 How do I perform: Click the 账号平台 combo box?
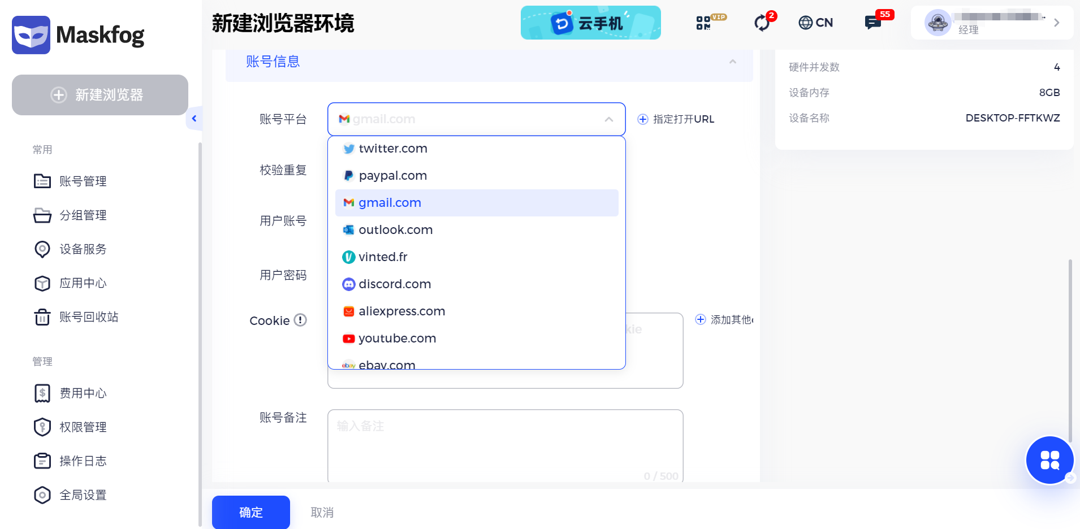click(477, 119)
